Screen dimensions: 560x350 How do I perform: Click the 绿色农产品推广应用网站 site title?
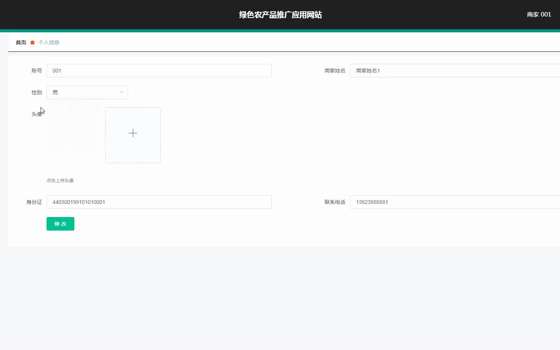pyautogui.click(x=281, y=15)
